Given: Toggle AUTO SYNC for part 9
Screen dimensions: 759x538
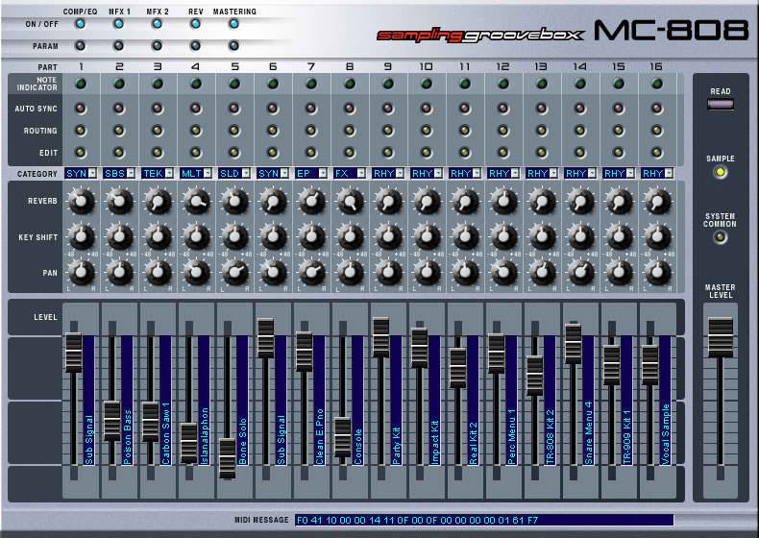Looking at the screenshot, I should pos(388,108).
